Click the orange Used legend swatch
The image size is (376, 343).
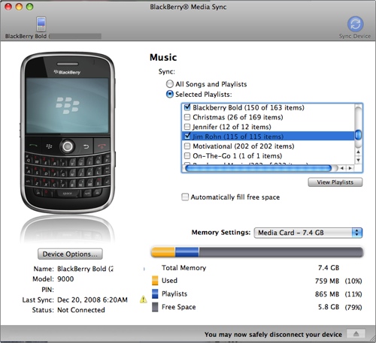155,281
